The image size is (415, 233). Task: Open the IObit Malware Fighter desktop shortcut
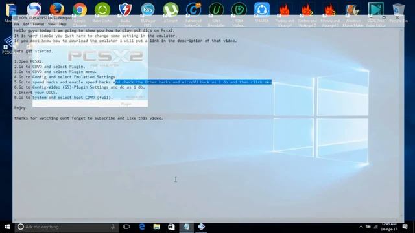(239, 10)
